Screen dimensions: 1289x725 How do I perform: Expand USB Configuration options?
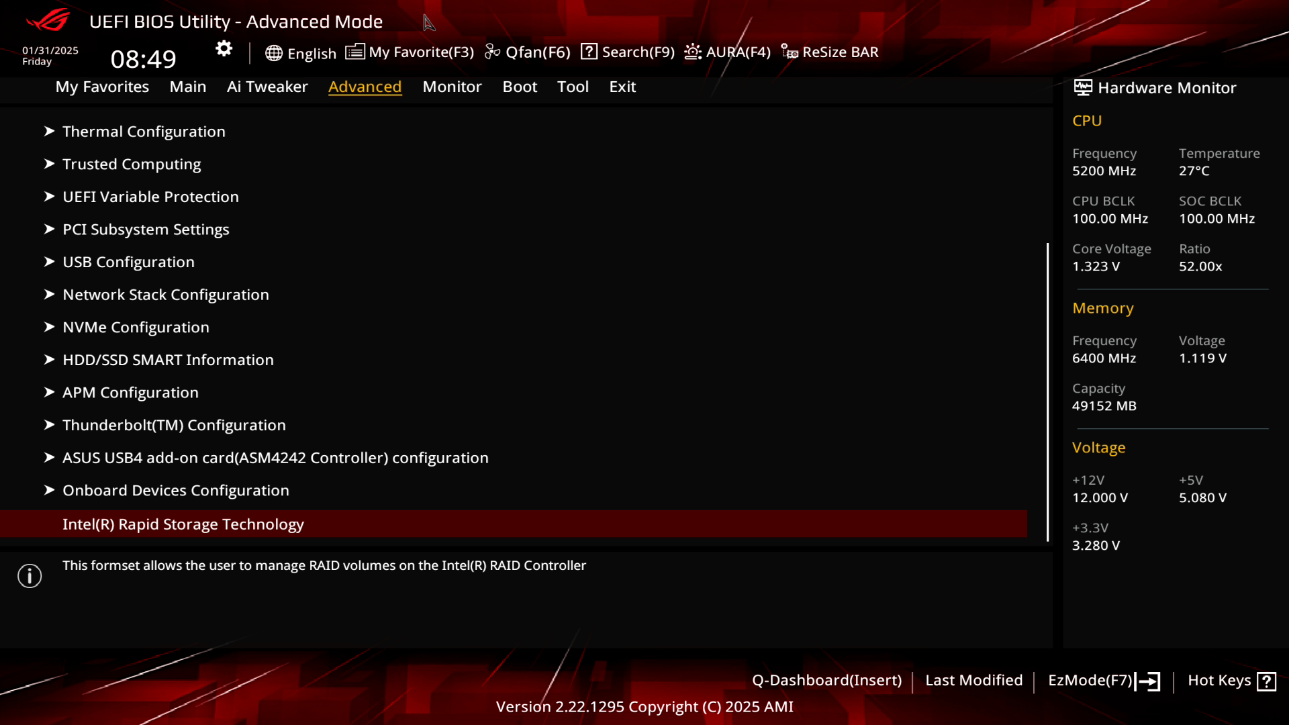coord(128,261)
